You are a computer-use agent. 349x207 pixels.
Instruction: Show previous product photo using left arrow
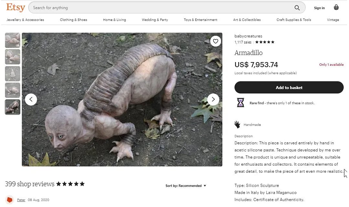tap(31, 100)
